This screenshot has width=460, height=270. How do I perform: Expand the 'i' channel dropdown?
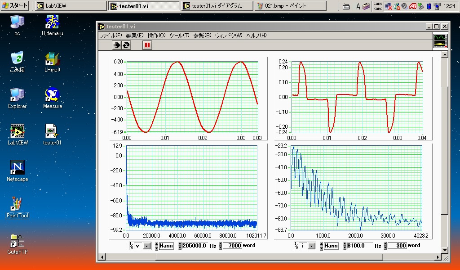click(x=312, y=246)
